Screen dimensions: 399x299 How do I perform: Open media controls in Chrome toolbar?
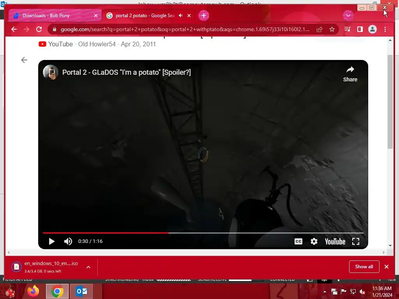pos(347,29)
